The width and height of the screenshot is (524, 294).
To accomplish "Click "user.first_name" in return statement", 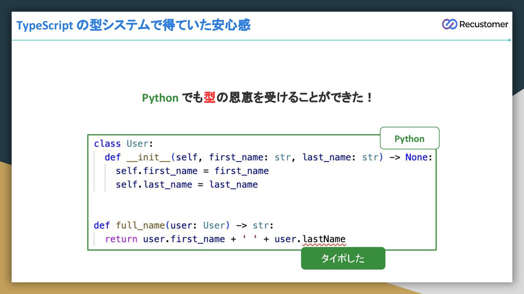I will [184, 239].
